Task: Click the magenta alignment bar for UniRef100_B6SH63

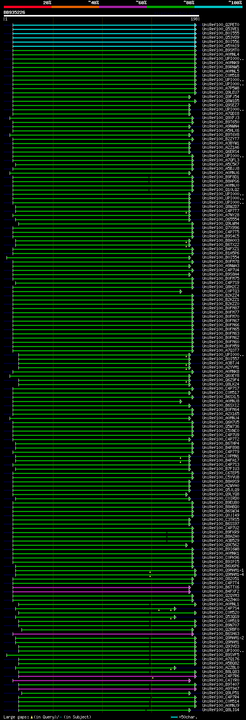Action: pos(103,634)
